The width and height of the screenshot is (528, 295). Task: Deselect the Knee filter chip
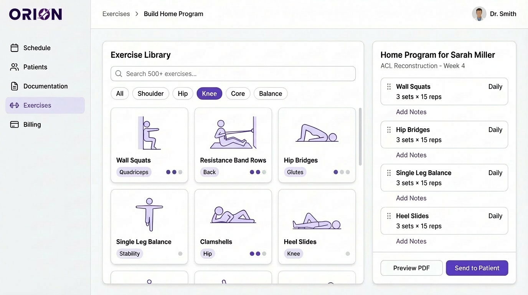(x=209, y=93)
